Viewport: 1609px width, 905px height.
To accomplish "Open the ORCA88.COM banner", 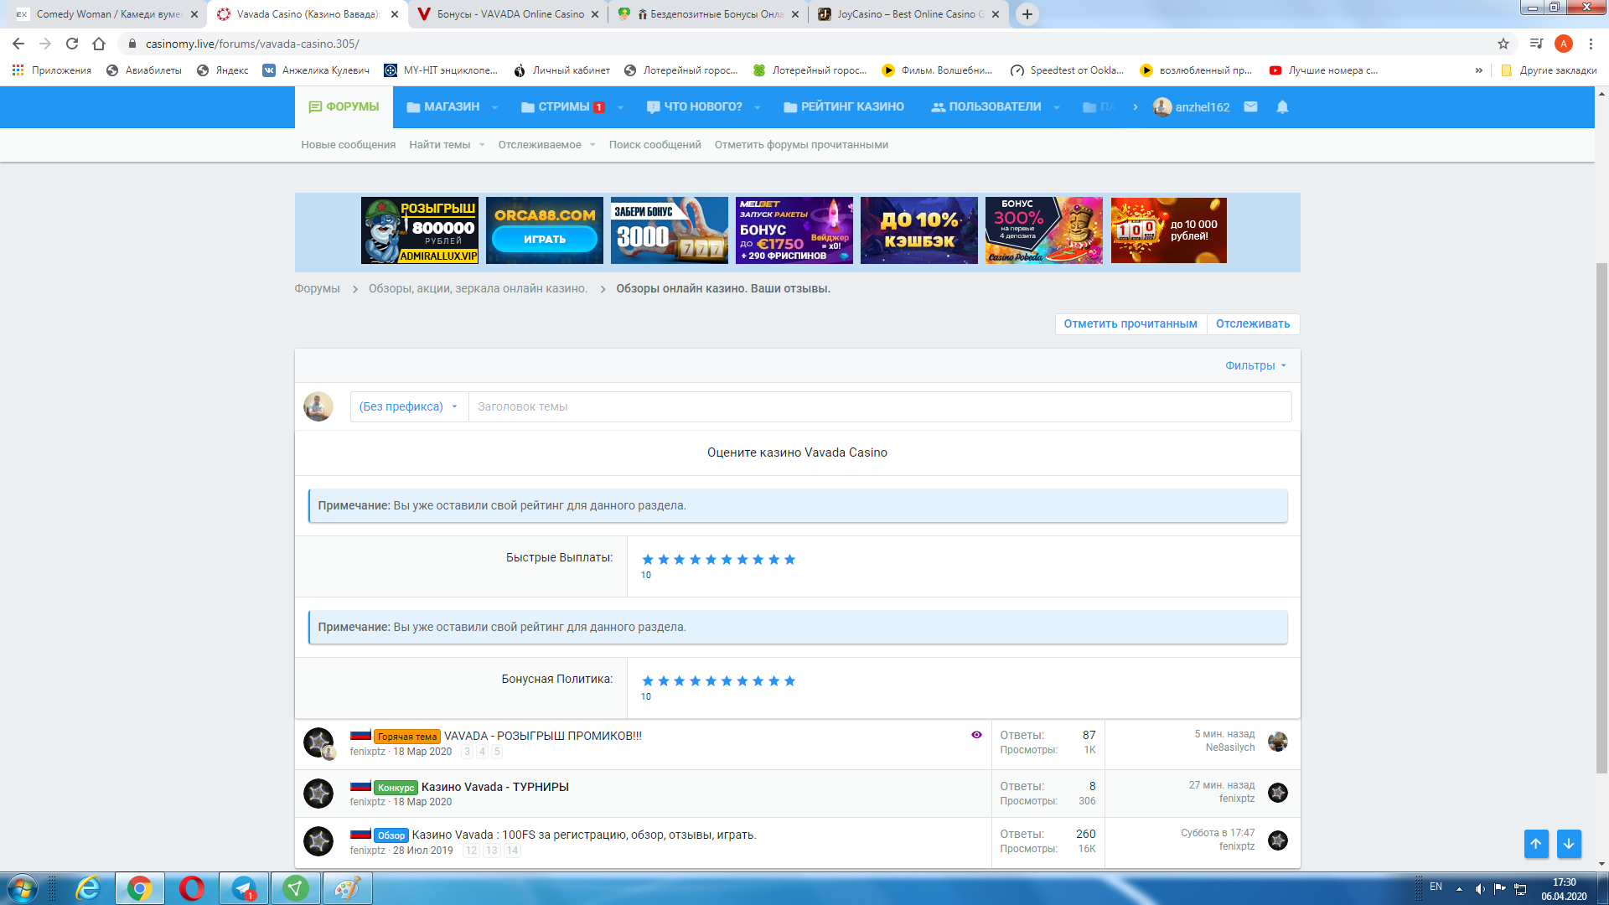I will [545, 230].
